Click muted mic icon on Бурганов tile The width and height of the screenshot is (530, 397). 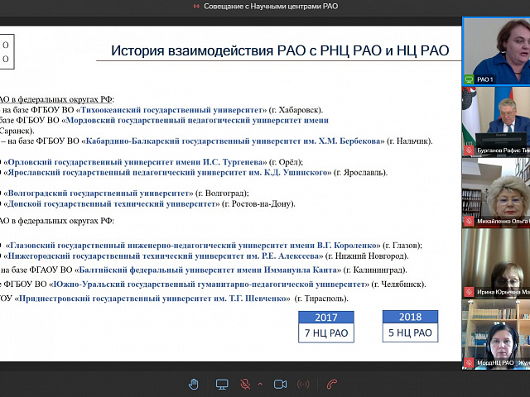[470, 152]
